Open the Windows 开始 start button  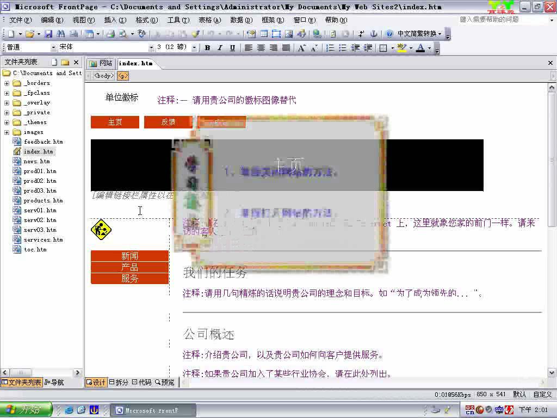(26, 410)
